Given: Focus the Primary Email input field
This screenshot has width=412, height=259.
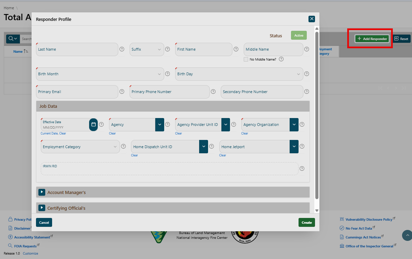Looking at the screenshot, I should point(77,92).
